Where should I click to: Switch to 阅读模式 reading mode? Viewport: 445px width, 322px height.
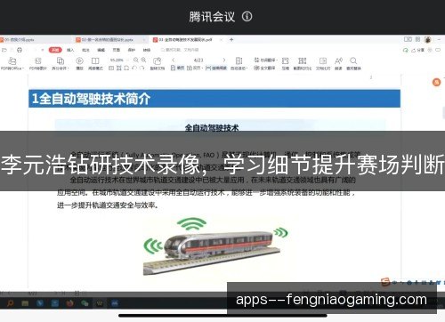pyautogui.click(x=95, y=64)
